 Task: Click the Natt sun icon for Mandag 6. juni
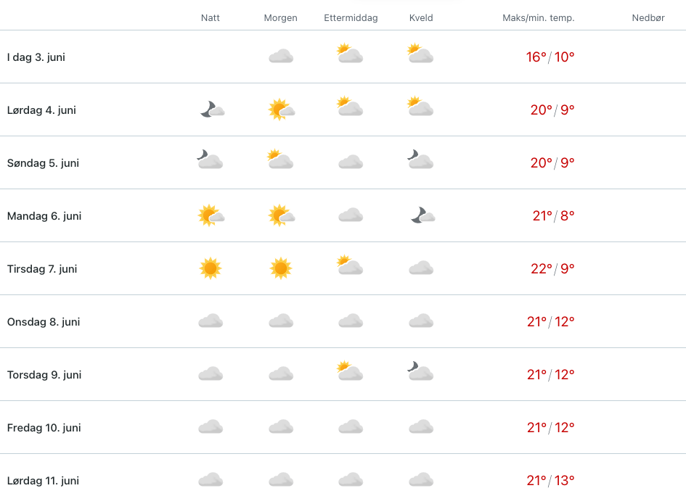tap(211, 215)
